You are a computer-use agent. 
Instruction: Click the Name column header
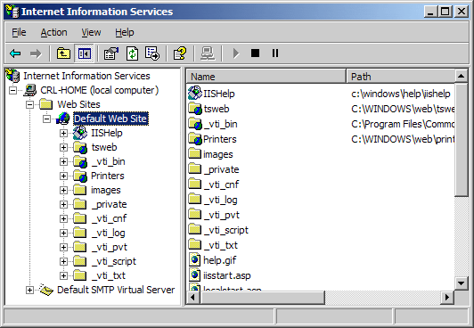tap(266, 76)
